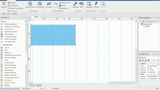Click the 87CEEB background color swatch
This screenshot has width=160, height=90.
[x=150, y=76]
